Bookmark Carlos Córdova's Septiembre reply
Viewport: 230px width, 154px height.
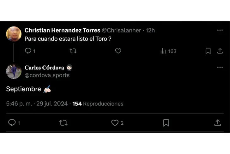[166, 123]
